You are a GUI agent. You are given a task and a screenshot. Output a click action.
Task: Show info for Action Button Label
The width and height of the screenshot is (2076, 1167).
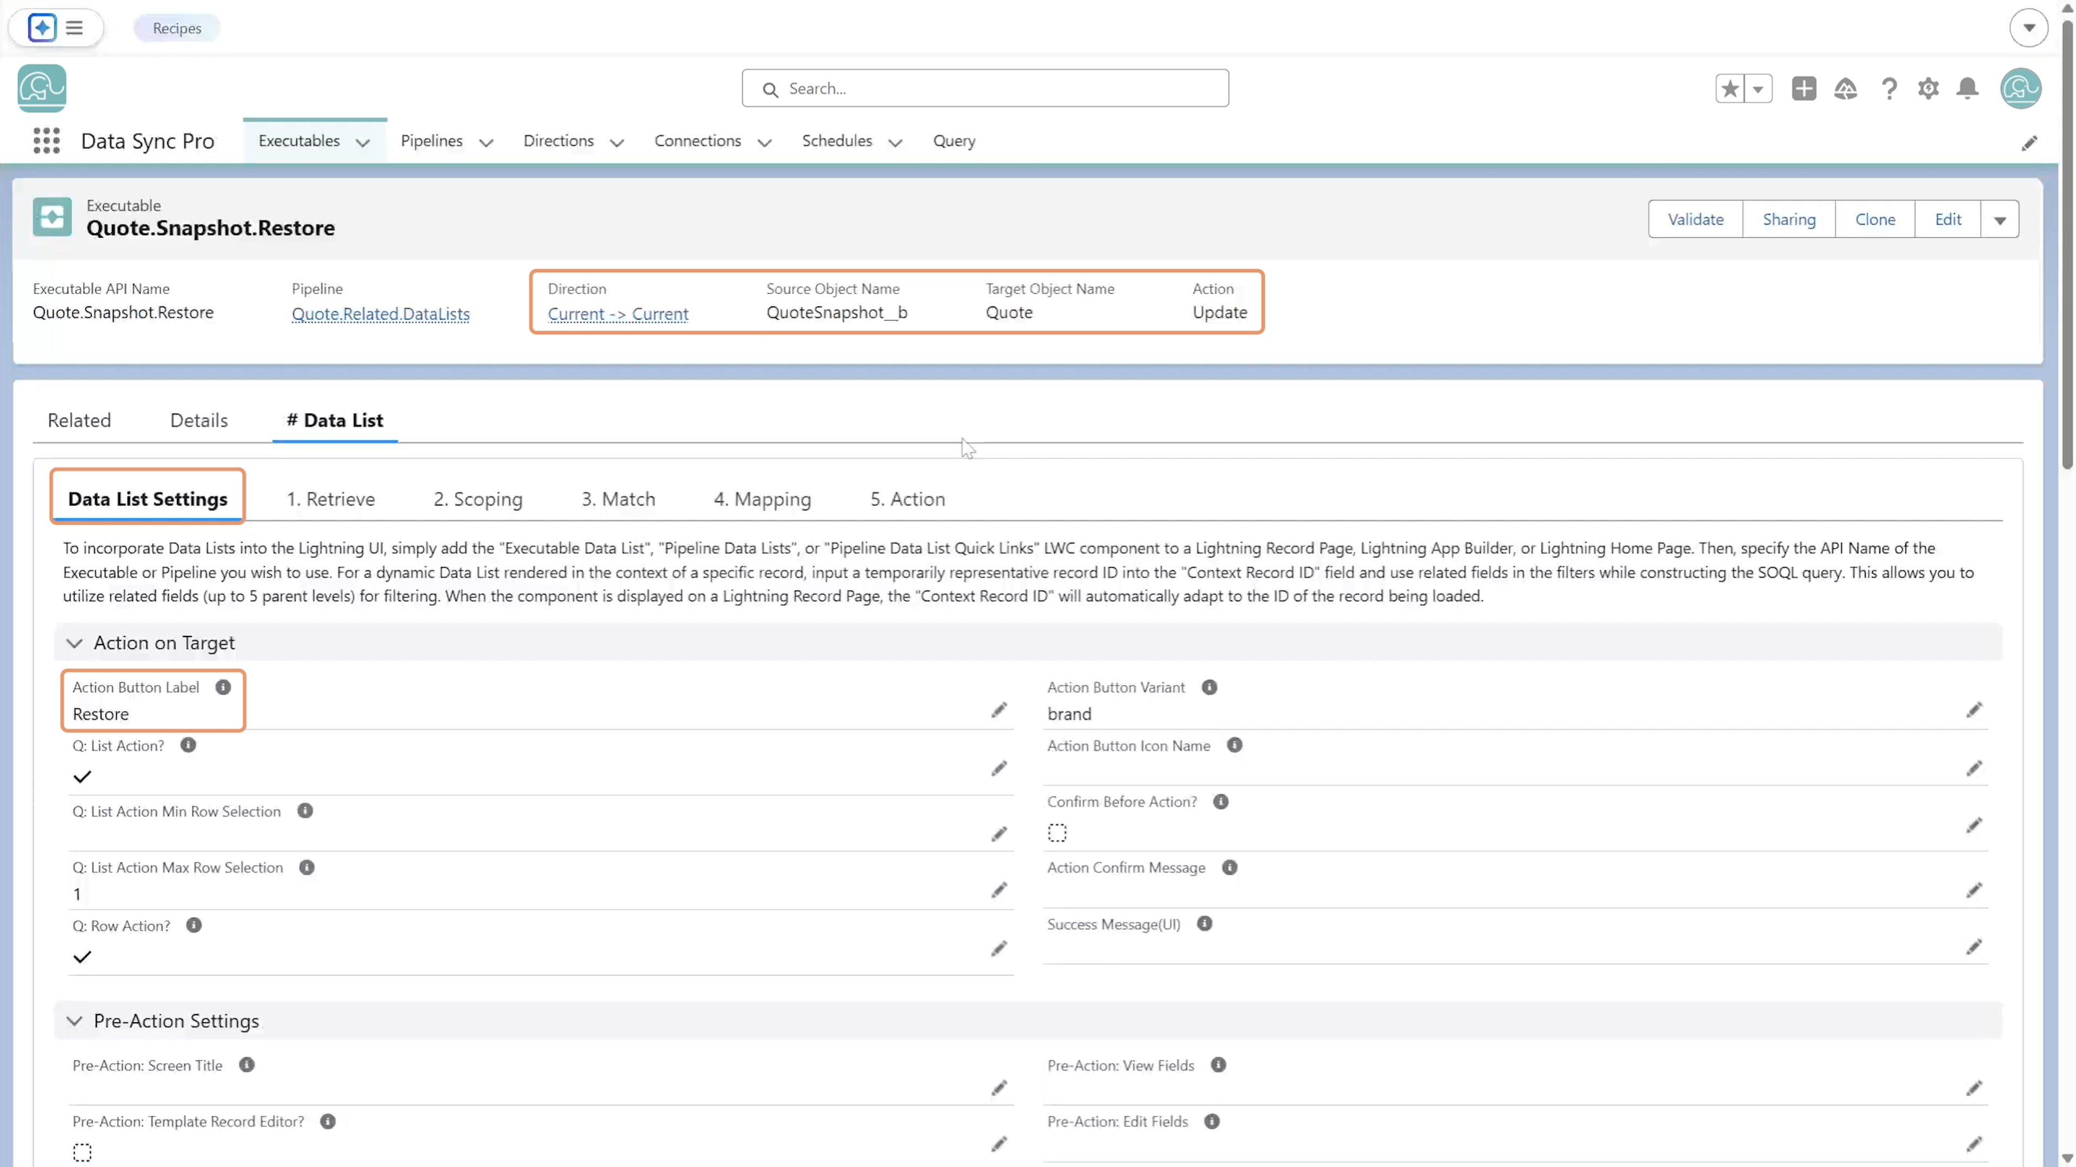pos(223,687)
